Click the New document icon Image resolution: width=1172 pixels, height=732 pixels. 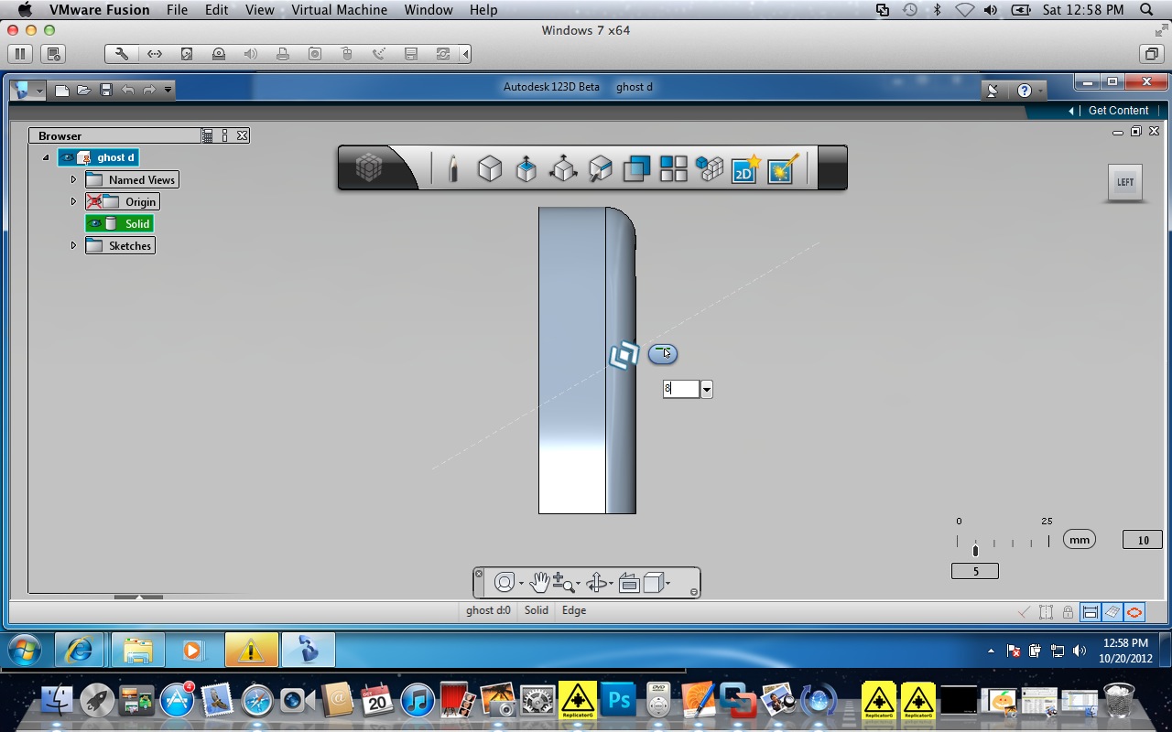click(x=62, y=90)
